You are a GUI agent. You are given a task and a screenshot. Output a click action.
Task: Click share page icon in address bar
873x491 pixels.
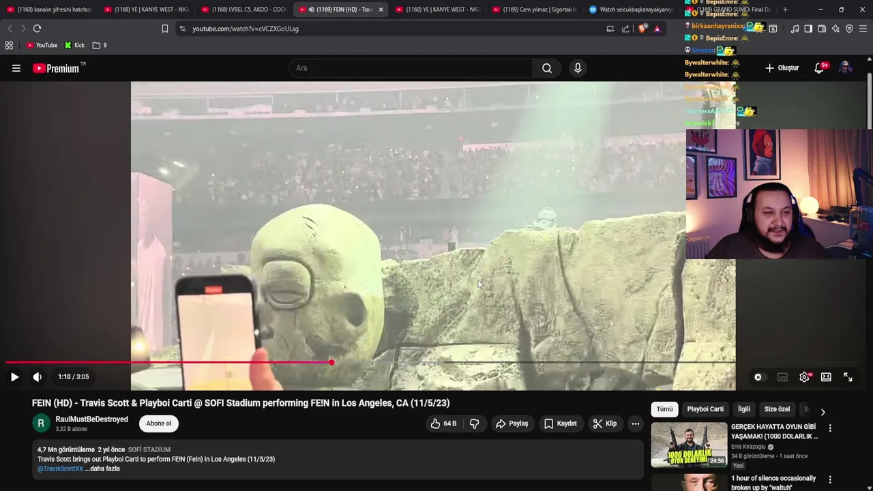coord(625,29)
